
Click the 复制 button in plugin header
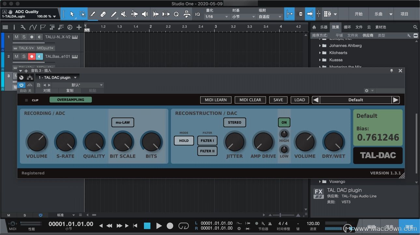point(70,90)
